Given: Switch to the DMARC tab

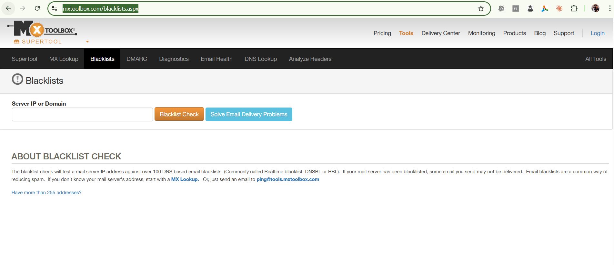Looking at the screenshot, I should click(136, 59).
